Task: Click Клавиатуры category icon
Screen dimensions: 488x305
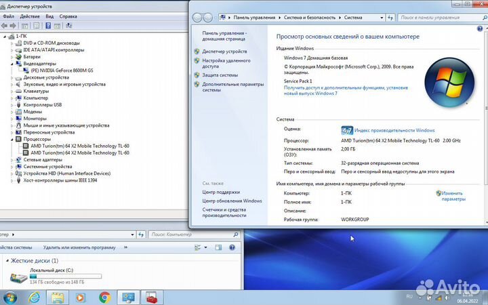Action: [x=18, y=91]
